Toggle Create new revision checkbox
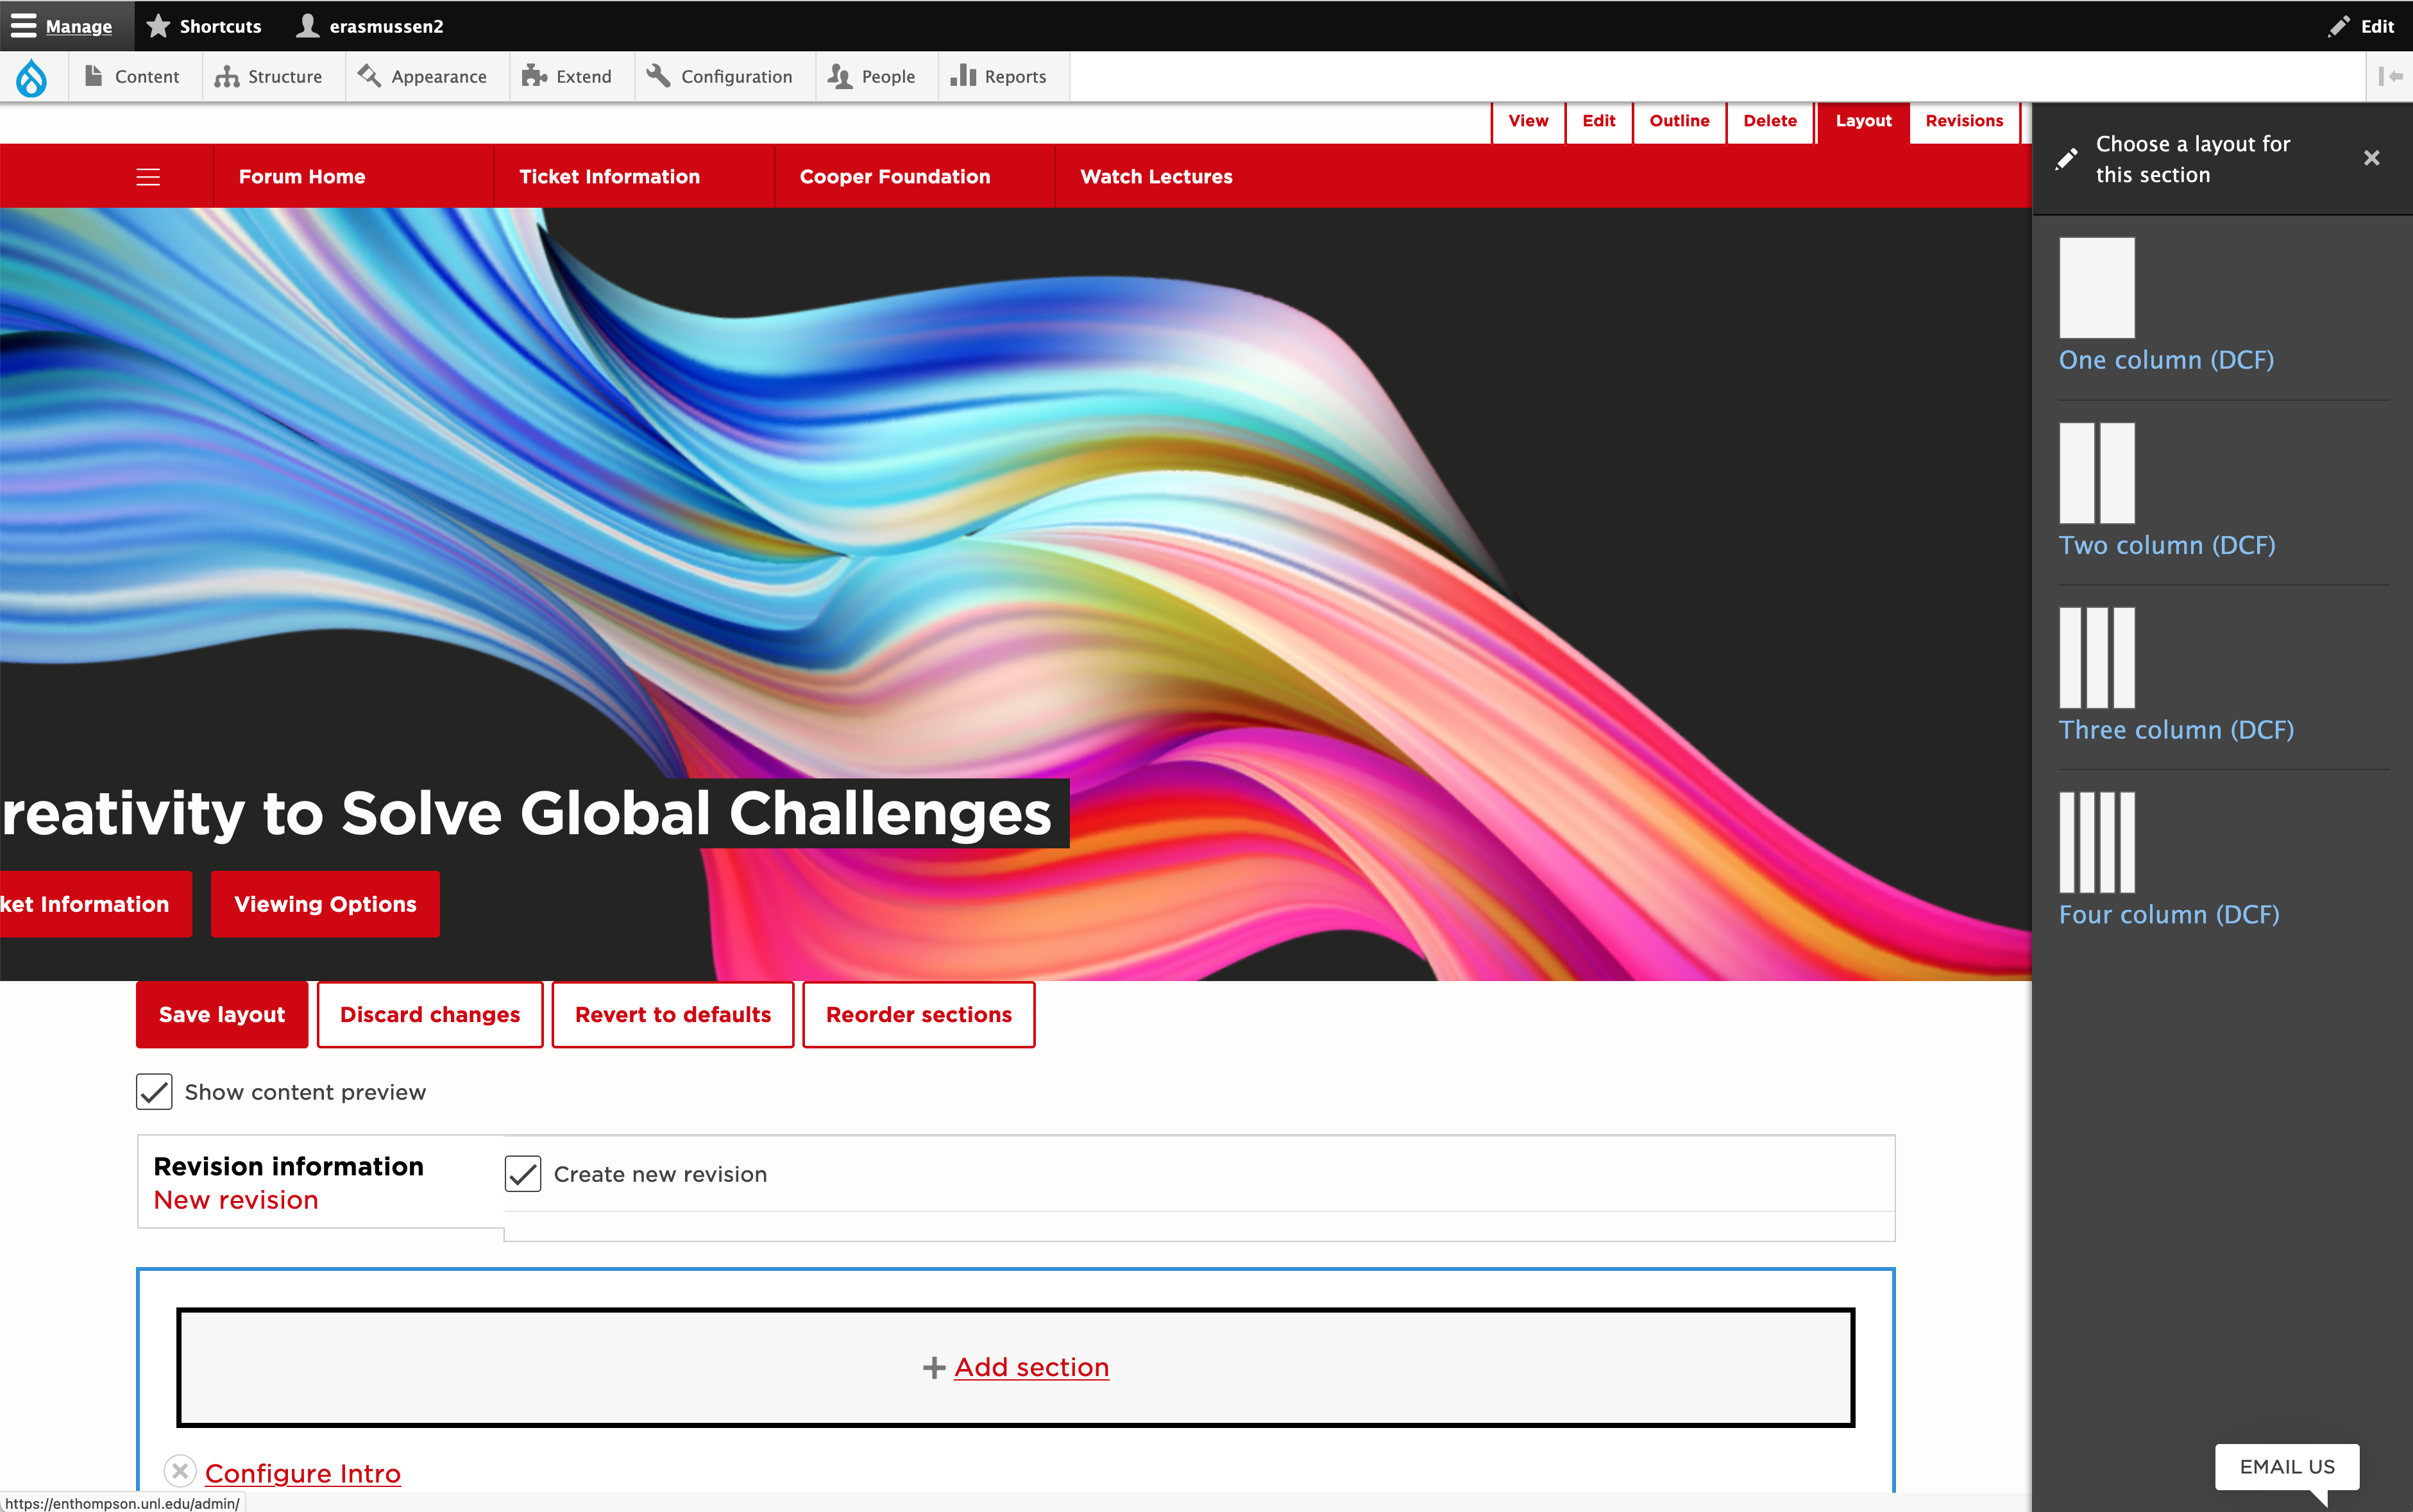The width and height of the screenshot is (2413, 1512). click(523, 1174)
